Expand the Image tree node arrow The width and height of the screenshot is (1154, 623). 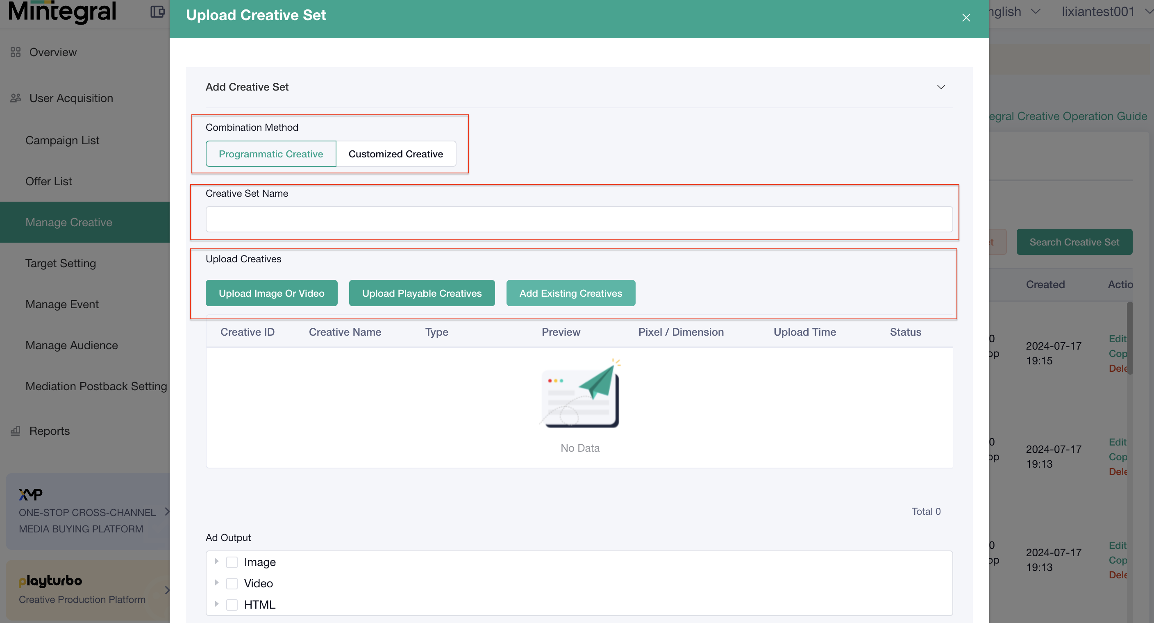pos(216,561)
